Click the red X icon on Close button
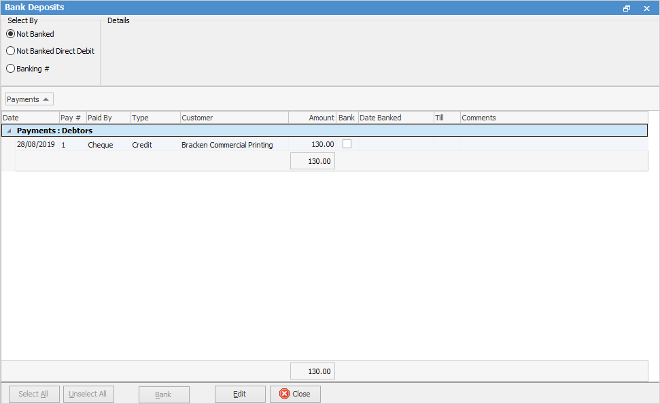This screenshot has width=660, height=404. click(x=285, y=394)
